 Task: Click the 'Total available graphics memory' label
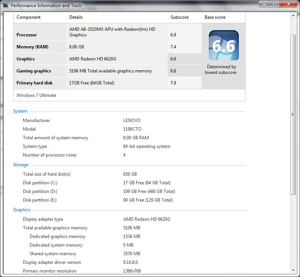pos(55,228)
